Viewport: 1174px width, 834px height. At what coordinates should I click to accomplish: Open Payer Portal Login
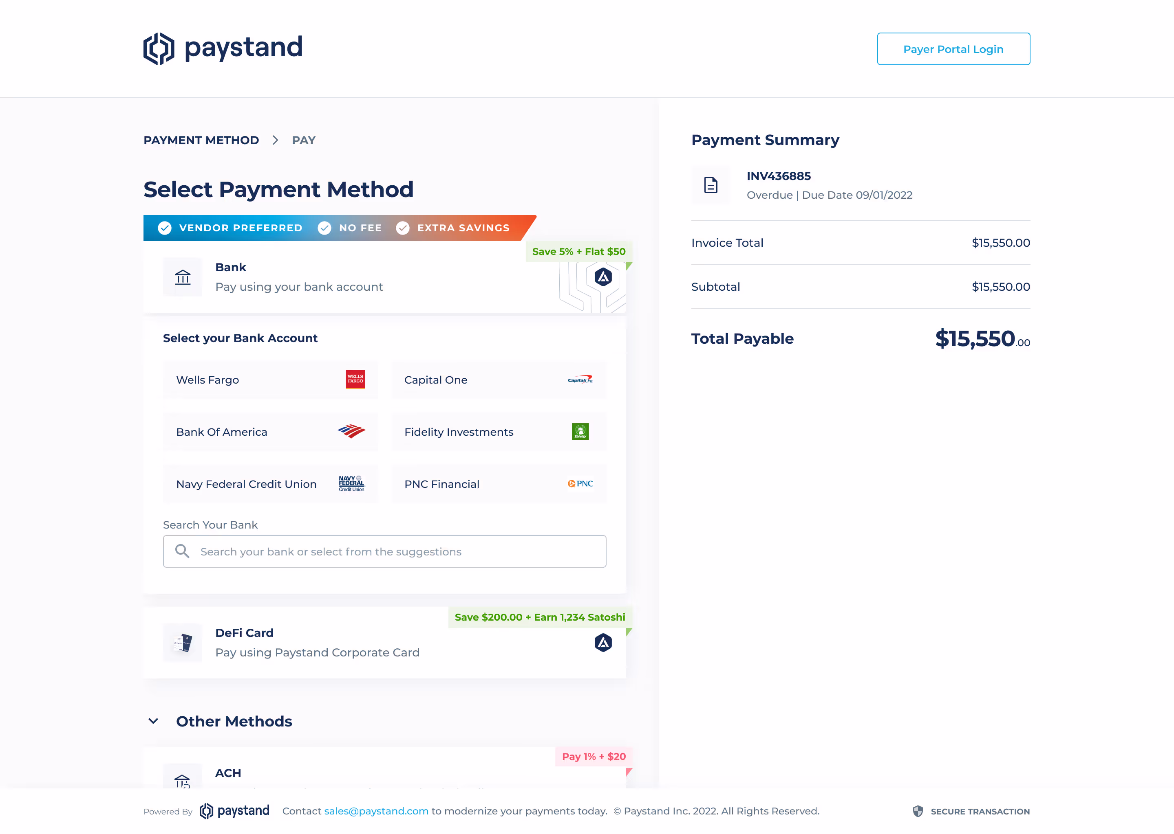[953, 49]
